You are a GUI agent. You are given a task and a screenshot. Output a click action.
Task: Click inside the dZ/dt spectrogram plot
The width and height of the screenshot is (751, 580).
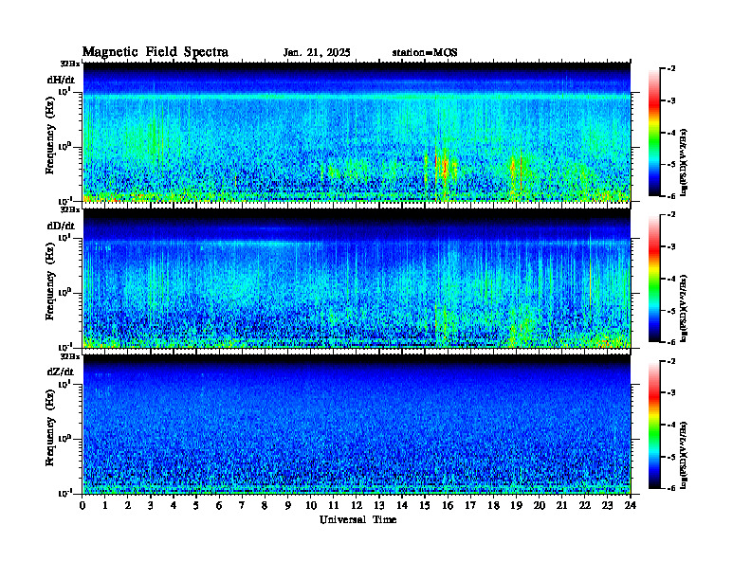tap(357, 425)
